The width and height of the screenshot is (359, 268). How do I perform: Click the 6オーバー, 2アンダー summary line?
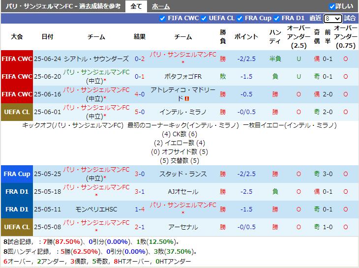pos(97,262)
